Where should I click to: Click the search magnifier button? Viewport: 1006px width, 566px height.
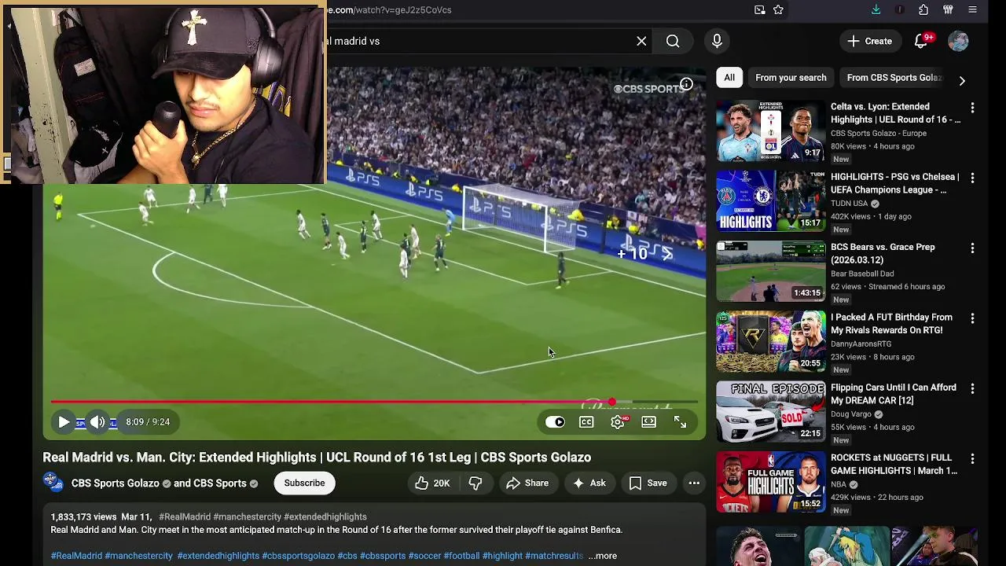coord(673,41)
